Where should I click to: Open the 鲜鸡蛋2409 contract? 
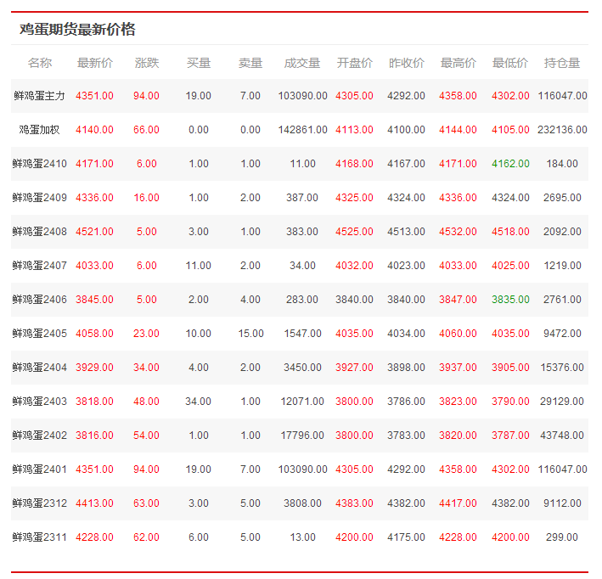tap(39, 198)
